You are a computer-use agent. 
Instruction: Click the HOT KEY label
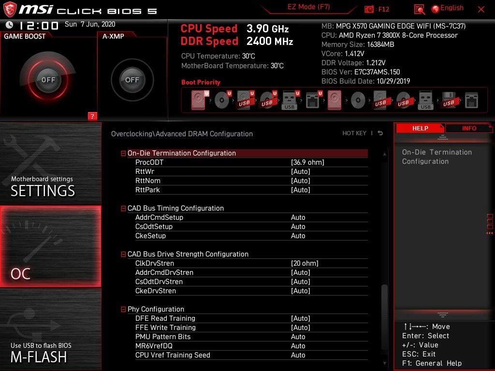click(354, 133)
